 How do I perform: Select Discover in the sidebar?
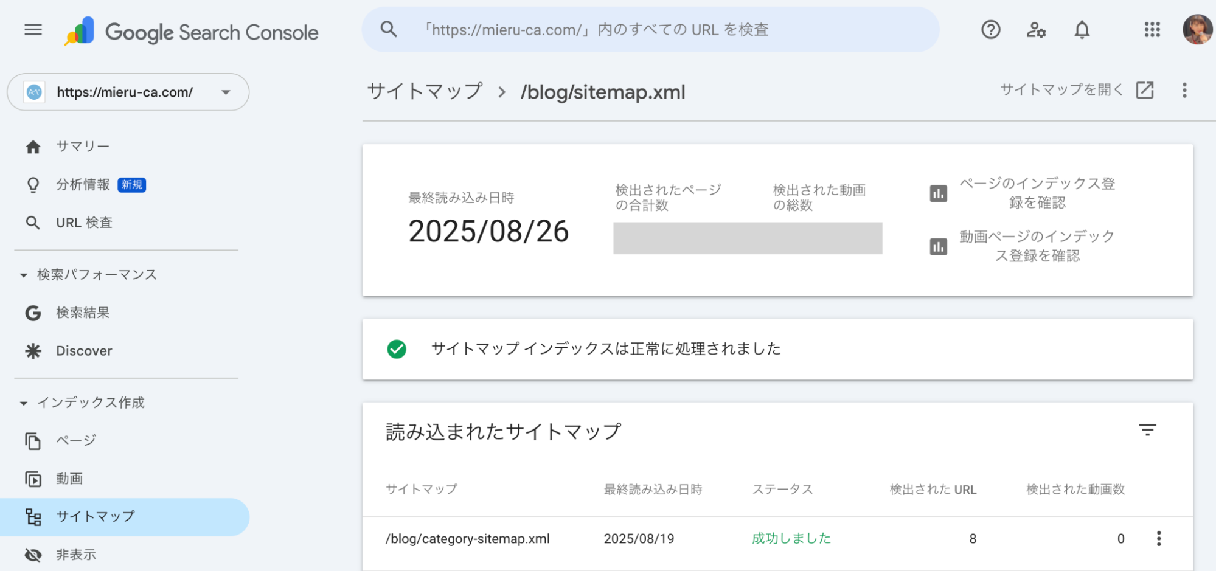tap(83, 350)
